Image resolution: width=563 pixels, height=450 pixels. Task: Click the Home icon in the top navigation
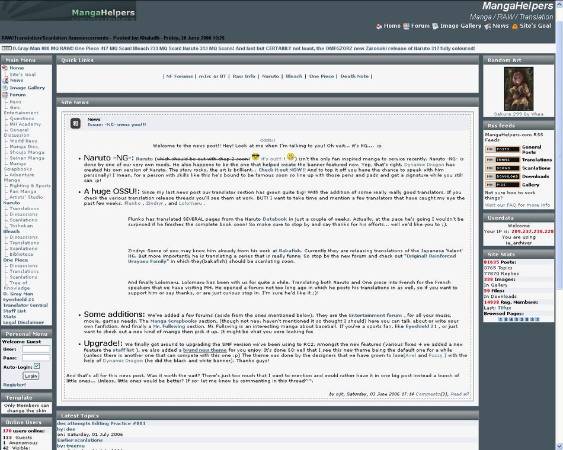tap(379, 26)
